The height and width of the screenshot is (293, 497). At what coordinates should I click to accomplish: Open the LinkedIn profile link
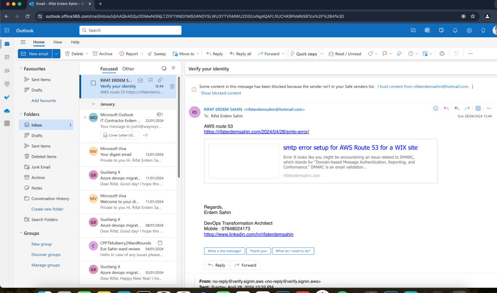point(249,234)
